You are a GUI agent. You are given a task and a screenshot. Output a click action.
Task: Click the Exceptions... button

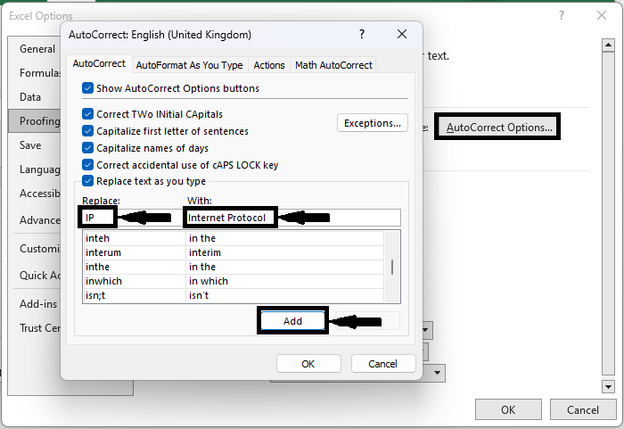coord(373,123)
